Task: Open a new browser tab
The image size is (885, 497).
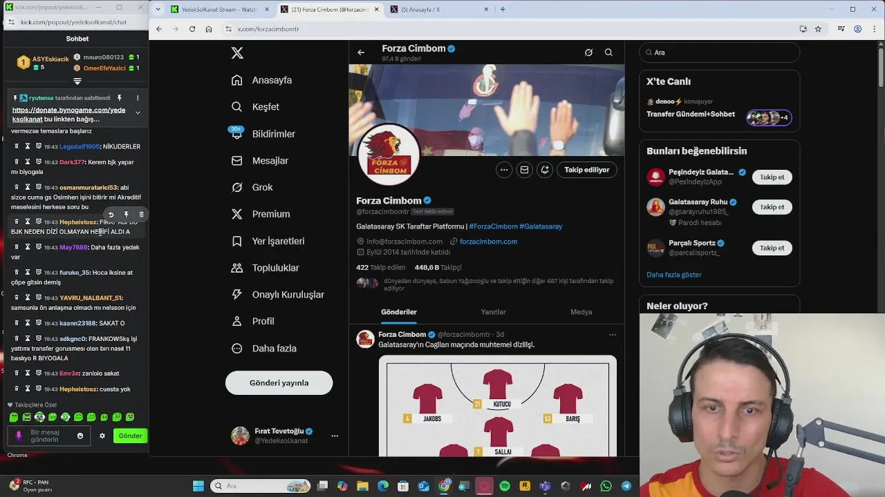Action: [x=503, y=10]
